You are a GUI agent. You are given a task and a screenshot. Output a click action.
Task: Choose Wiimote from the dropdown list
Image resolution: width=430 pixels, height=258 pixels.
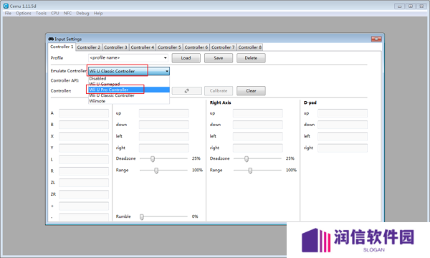[128, 101]
